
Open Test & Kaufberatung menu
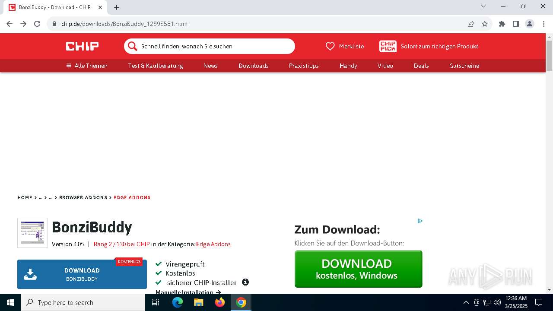click(156, 66)
